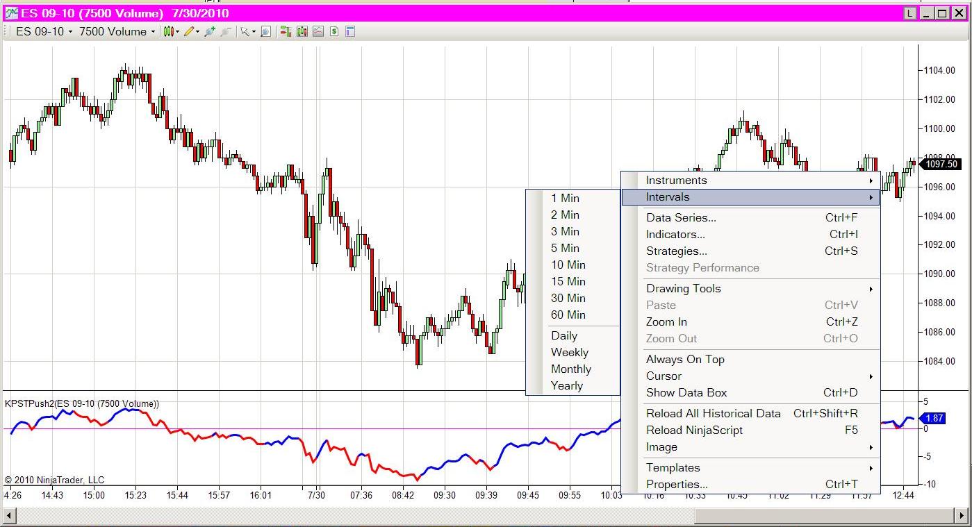Expand the Templates submenu

[750, 467]
